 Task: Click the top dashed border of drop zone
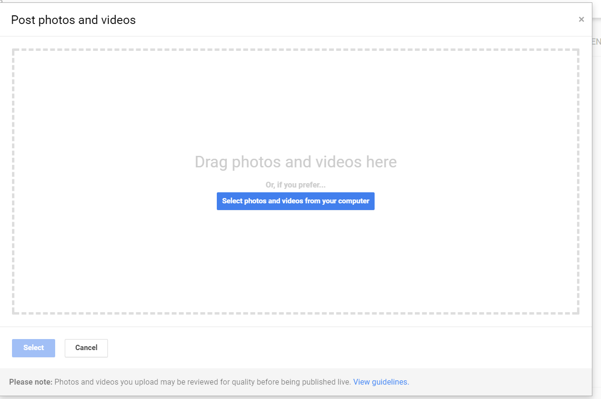pos(295,49)
